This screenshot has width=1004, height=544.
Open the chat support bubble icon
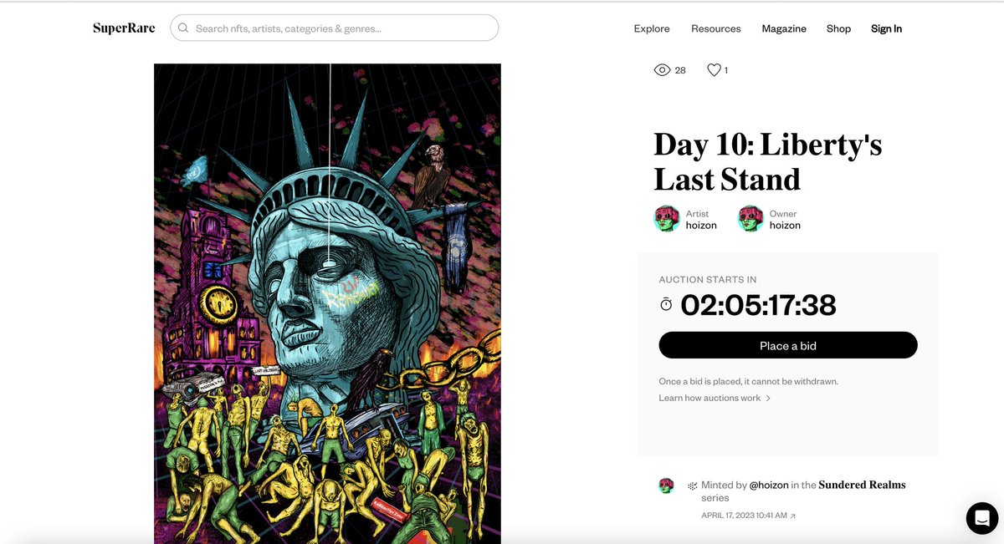tap(982, 517)
